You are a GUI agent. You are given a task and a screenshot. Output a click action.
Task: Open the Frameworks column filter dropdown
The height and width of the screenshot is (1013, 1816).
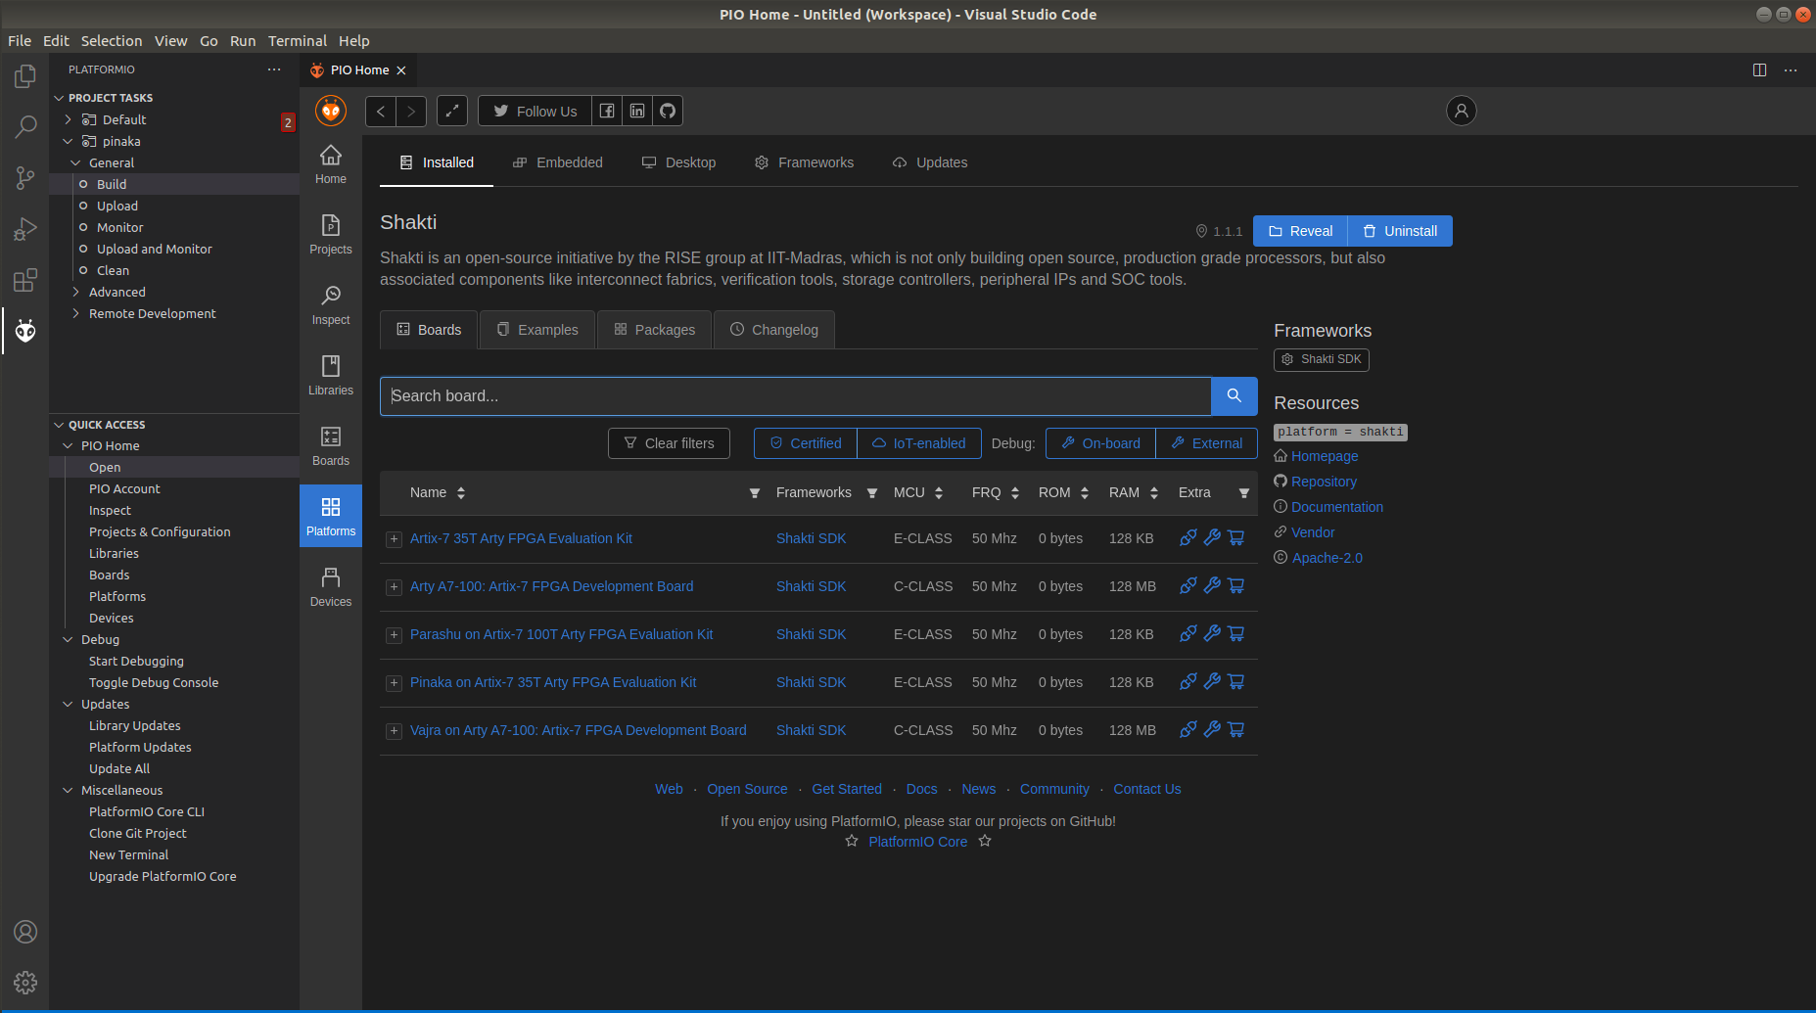[872, 493]
